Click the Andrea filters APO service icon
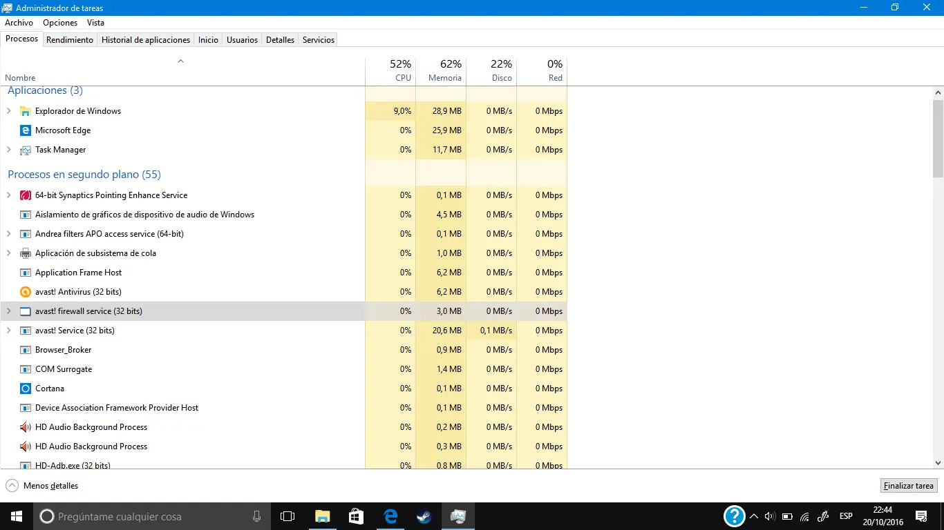This screenshot has height=530, width=944. 26,234
